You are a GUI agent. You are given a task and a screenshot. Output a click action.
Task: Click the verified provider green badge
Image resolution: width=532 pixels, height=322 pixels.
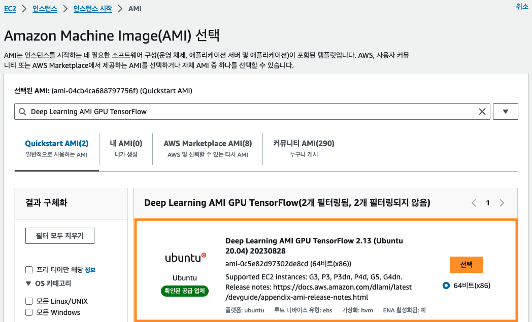(x=185, y=291)
